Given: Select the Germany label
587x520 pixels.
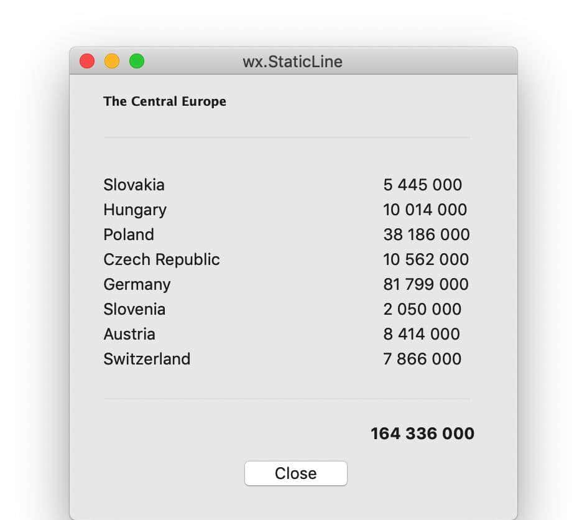Looking at the screenshot, I should click(x=137, y=284).
